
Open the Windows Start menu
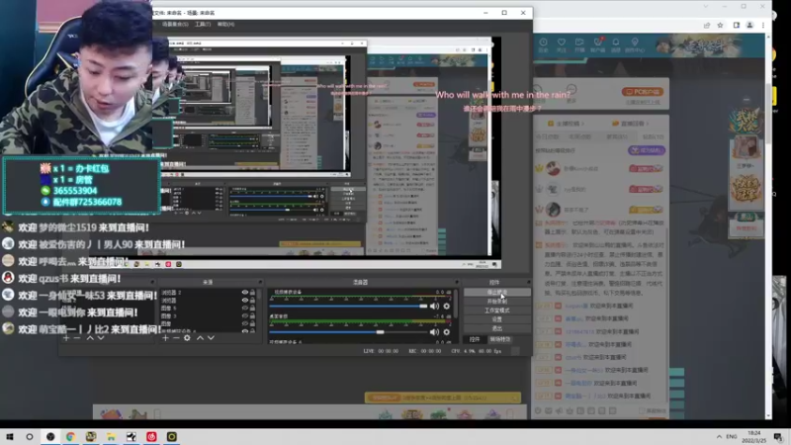[x=10, y=436]
